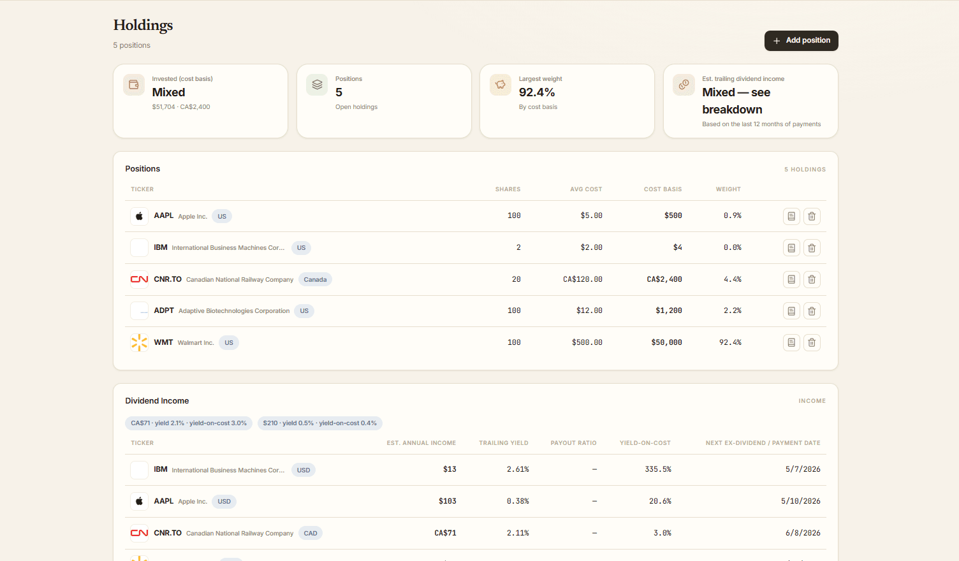Click the plus icon in Add position button
Screen dimensions: 959x561
777,41
